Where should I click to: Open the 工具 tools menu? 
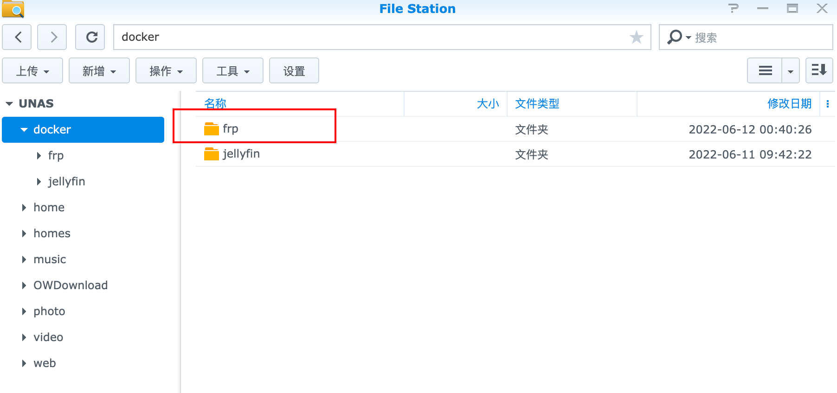tap(233, 70)
